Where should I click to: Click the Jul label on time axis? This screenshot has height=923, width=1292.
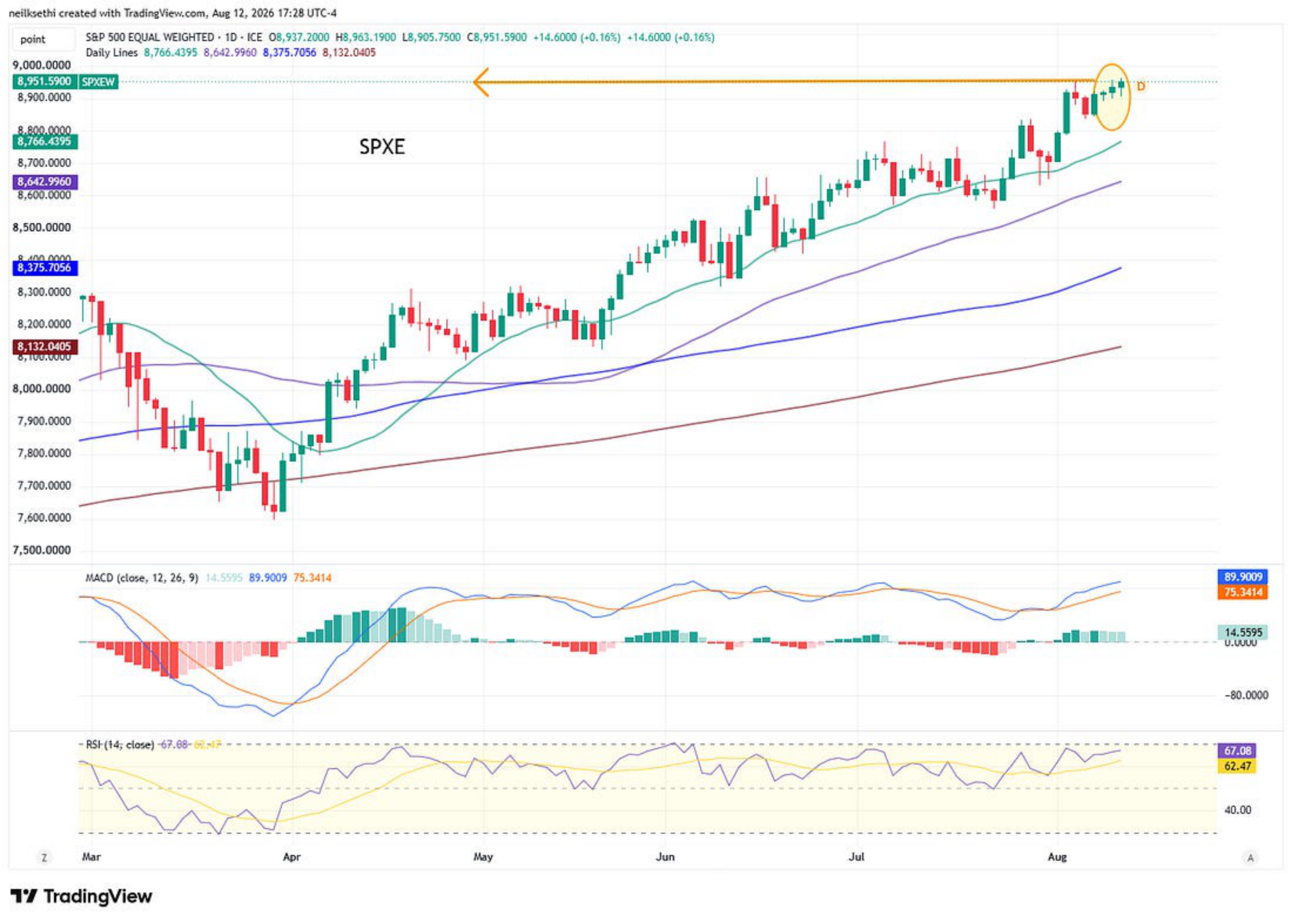point(857,857)
